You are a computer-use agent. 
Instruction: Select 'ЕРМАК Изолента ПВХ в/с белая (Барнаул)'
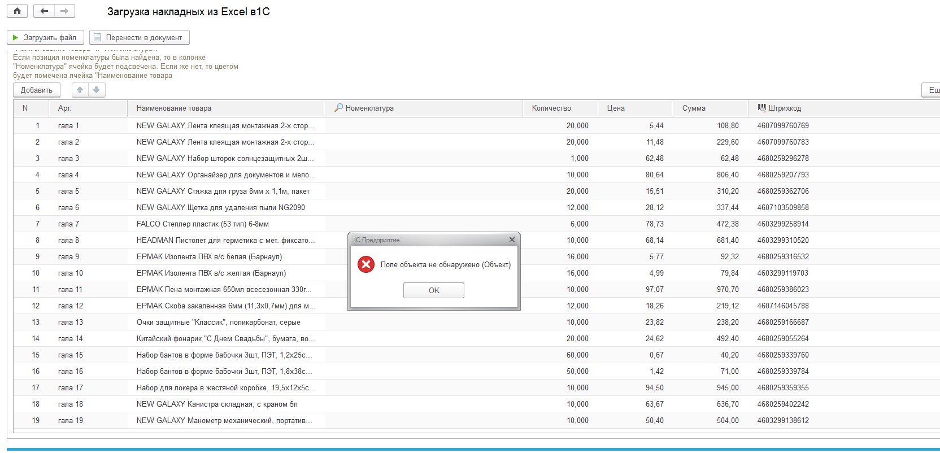pos(226,256)
